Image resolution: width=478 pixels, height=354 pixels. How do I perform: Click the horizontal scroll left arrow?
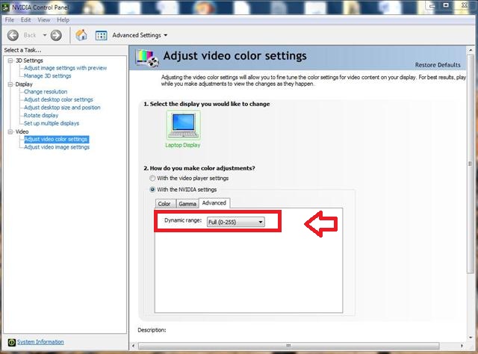[133, 346]
